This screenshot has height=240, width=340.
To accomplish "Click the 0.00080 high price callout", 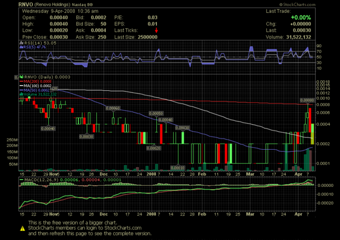I will point(307,100).
